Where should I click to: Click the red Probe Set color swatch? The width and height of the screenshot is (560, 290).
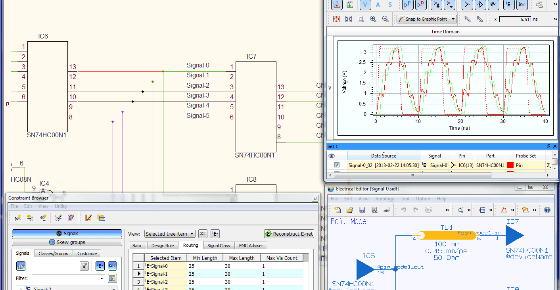[510, 165]
